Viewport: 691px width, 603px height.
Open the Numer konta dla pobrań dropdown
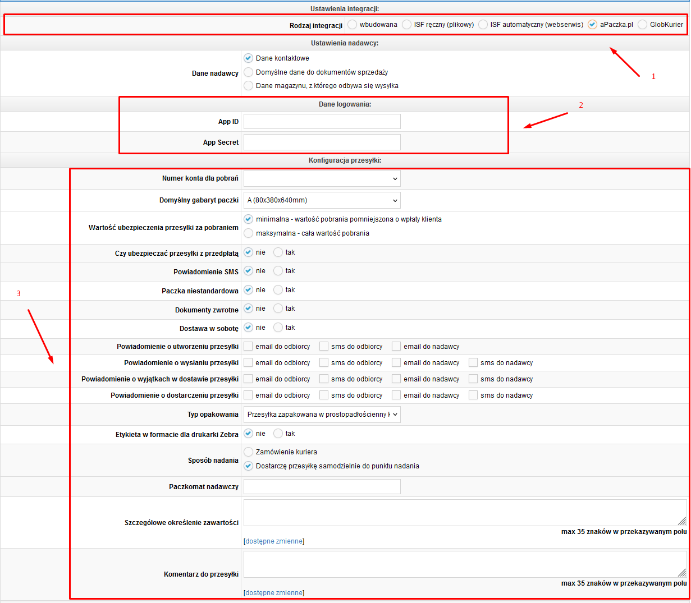pyautogui.click(x=322, y=179)
